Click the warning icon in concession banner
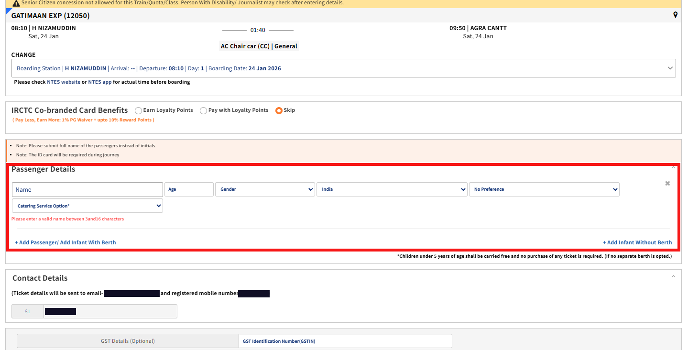This screenshot has height=350, width=688. point(16,3)
